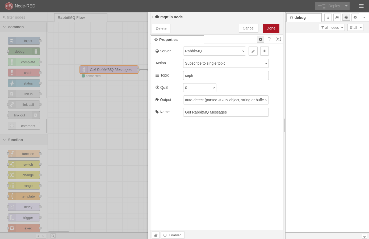Open the Output format dropdown
Viewport: 369px width, 239px height.
click(226, 100)
